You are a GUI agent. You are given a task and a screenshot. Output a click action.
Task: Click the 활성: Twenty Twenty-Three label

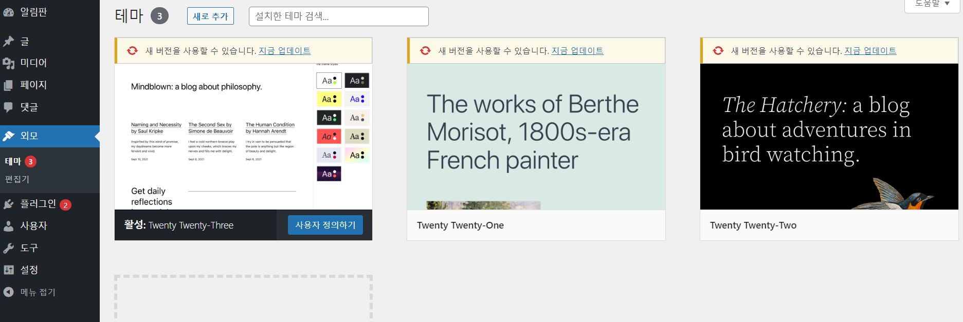click(x=179, y=225)
